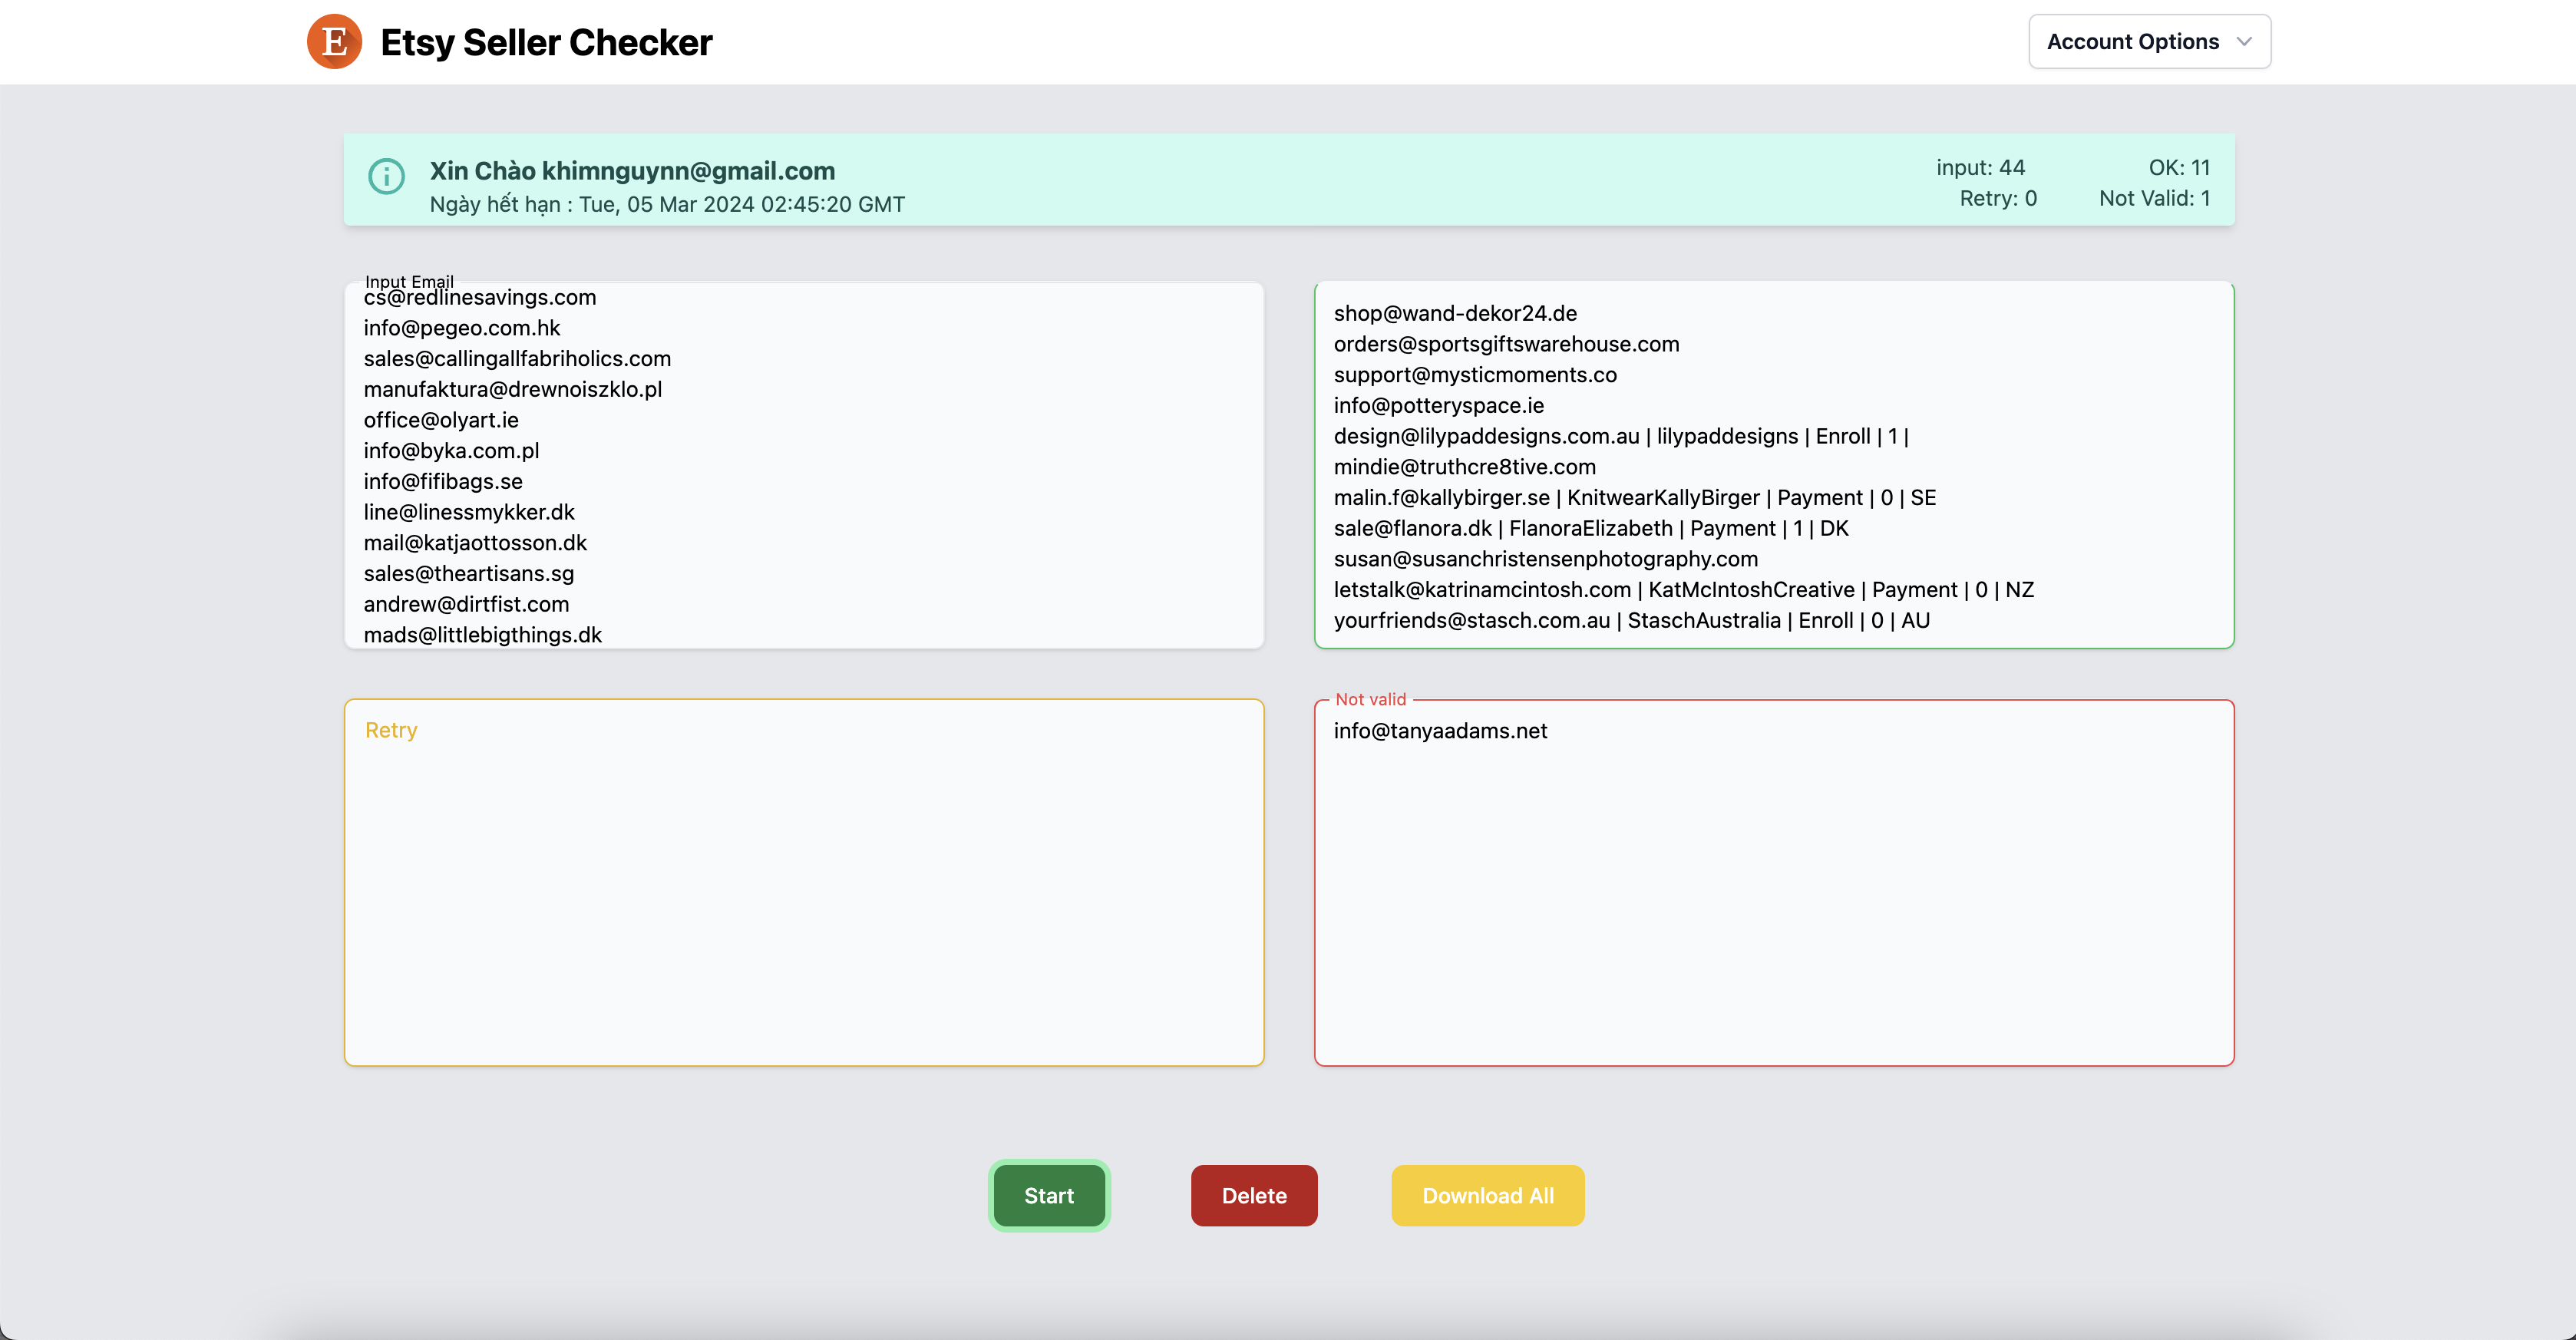Click the 'Not Valid: 1' counter

[2154, 198]
